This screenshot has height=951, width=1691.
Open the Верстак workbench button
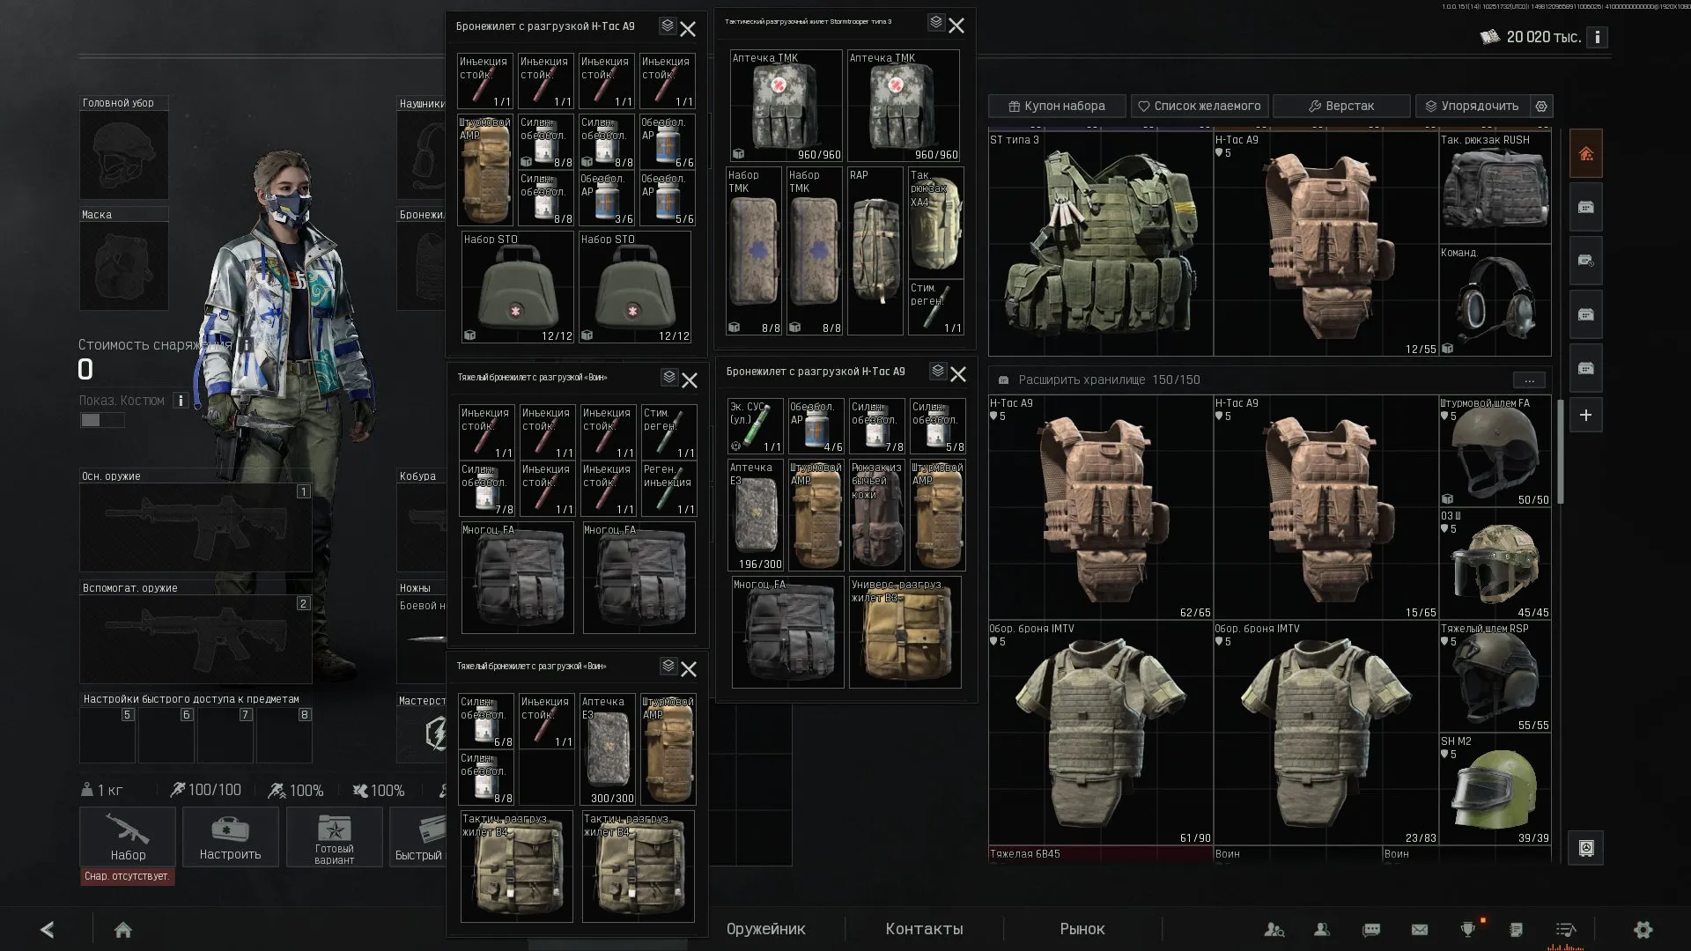coord(1341,106)
